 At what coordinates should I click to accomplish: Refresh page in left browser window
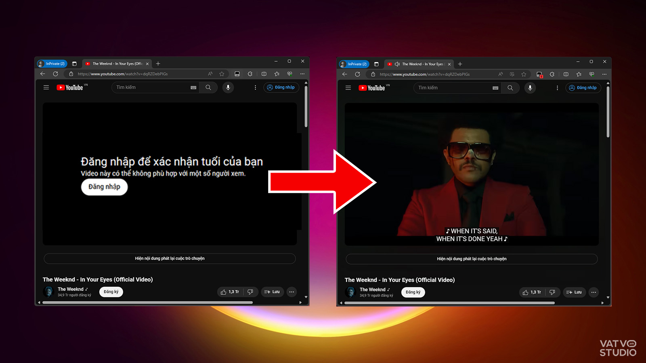55,74
